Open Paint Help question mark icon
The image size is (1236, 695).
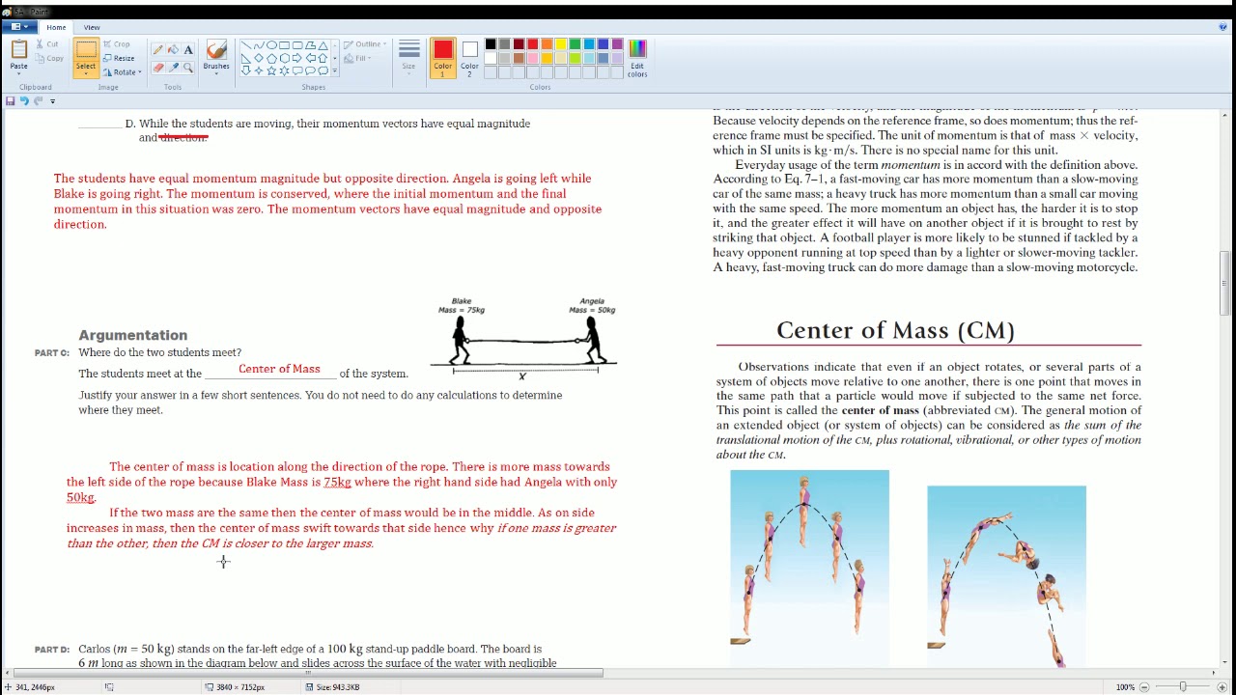pyautogui.click(x=1222, y=27)
